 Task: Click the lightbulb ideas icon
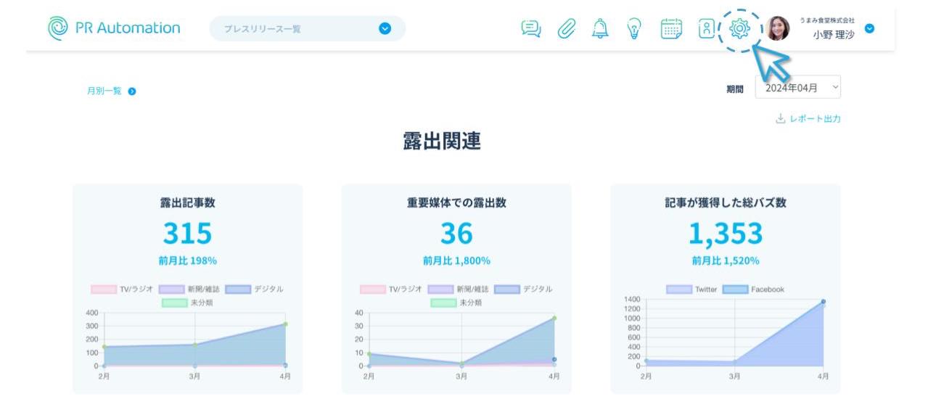click(x=634, y=28)
